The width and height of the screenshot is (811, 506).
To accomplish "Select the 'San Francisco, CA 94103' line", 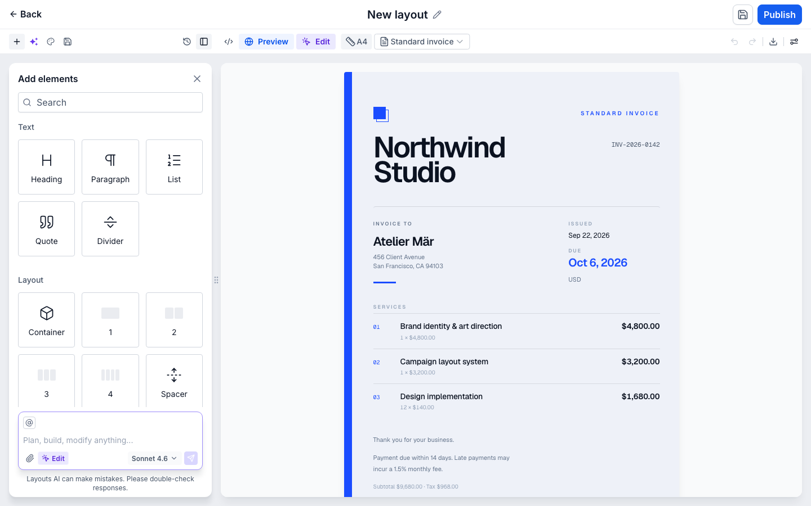I will [408, 266].
